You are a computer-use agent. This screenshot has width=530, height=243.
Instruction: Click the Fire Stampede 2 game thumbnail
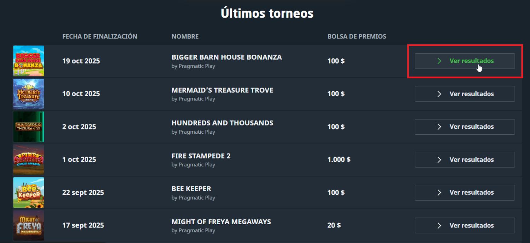pyautogui.click(x=29, y=159)
